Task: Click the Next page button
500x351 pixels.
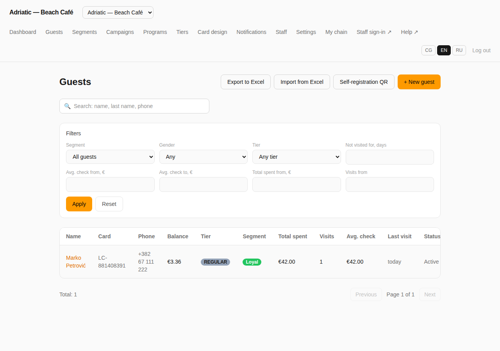Action: pyautogui.click(x=430, y=294)
